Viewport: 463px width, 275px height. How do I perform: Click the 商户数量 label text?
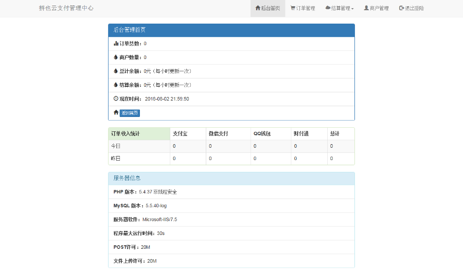coord(130,57)
